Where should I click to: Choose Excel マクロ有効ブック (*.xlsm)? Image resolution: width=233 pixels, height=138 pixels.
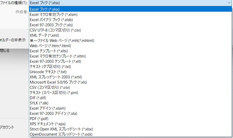click(x=130, y=15)
